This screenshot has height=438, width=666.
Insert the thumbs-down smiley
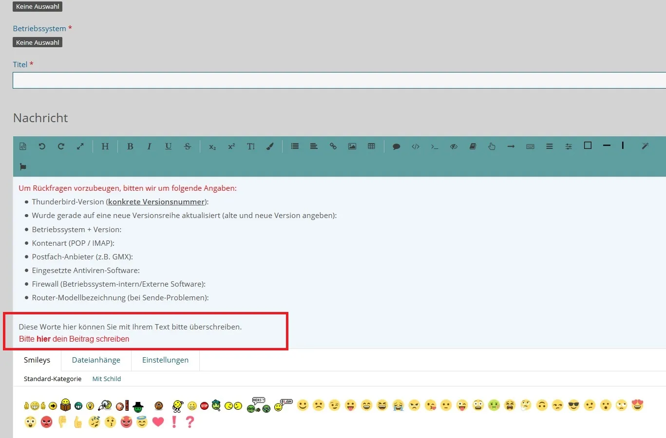62,422
